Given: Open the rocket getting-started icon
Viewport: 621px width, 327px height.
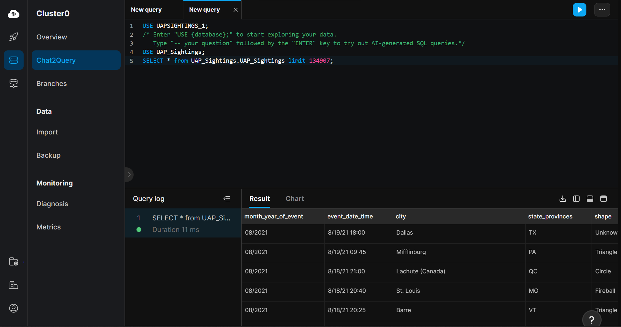Looking at the screenshot, I should coord(14,37).
